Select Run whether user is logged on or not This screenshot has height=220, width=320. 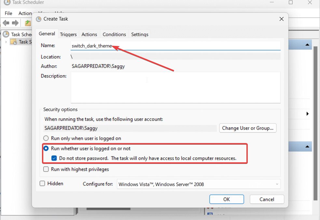point(46,148)
